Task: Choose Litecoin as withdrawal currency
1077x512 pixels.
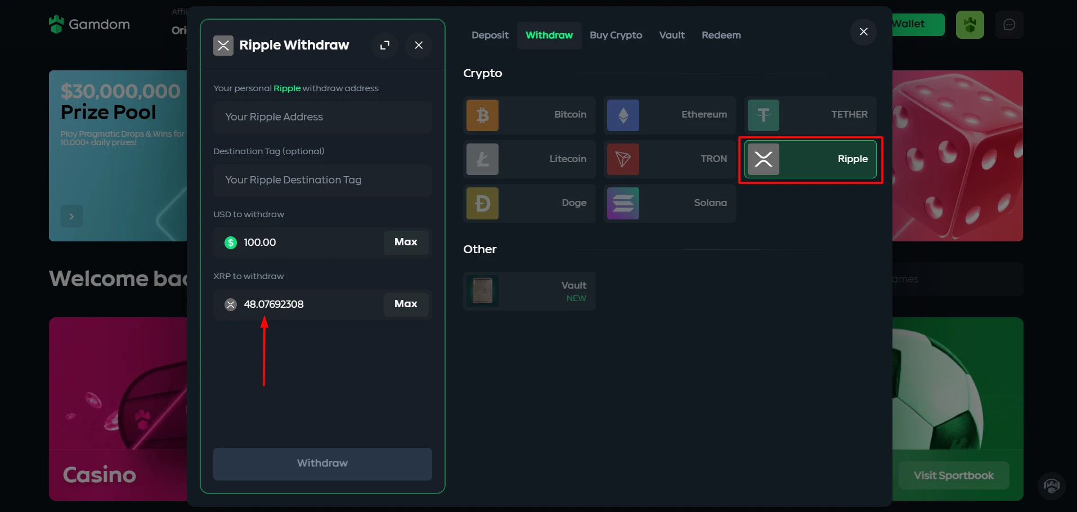Action: [x=529, y=159]
